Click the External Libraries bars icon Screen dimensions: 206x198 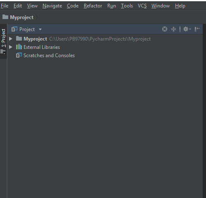pos(19,47)
